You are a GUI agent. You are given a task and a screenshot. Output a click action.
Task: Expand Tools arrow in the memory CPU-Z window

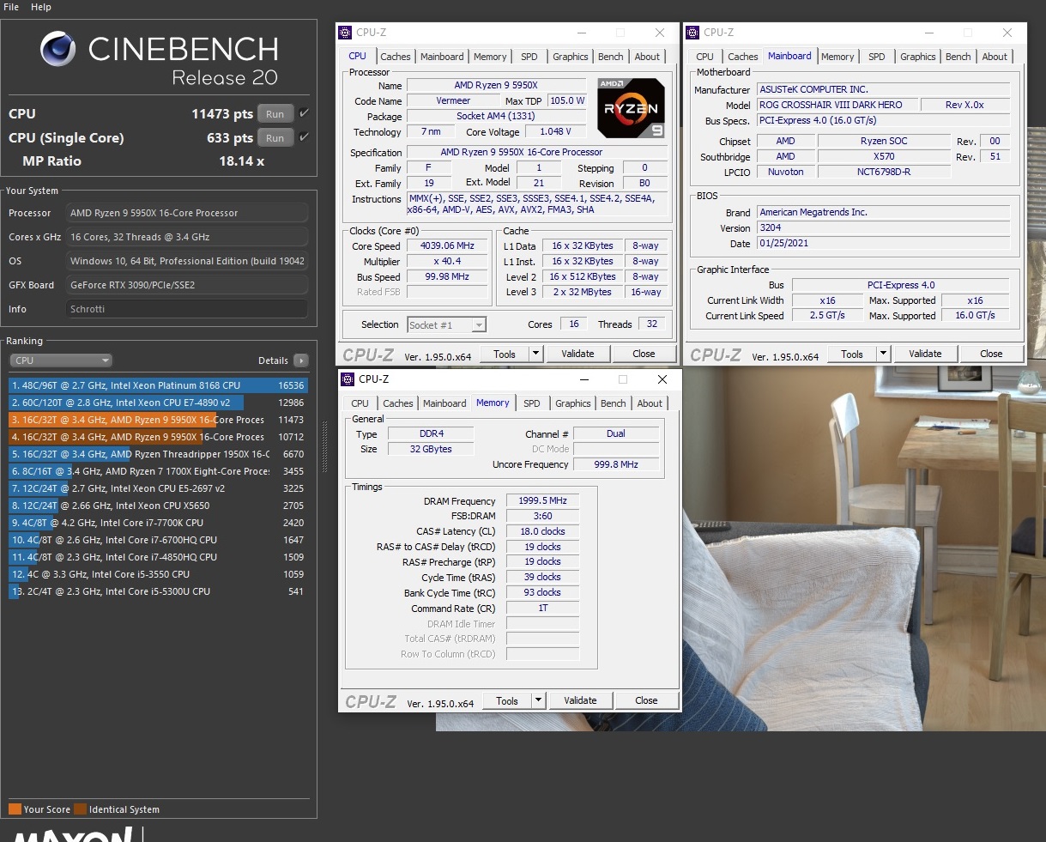coord(539,700)
